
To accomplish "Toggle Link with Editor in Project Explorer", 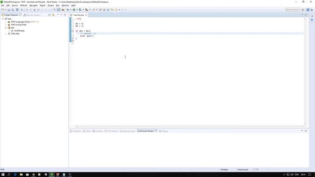I will [x=53, y=15].
